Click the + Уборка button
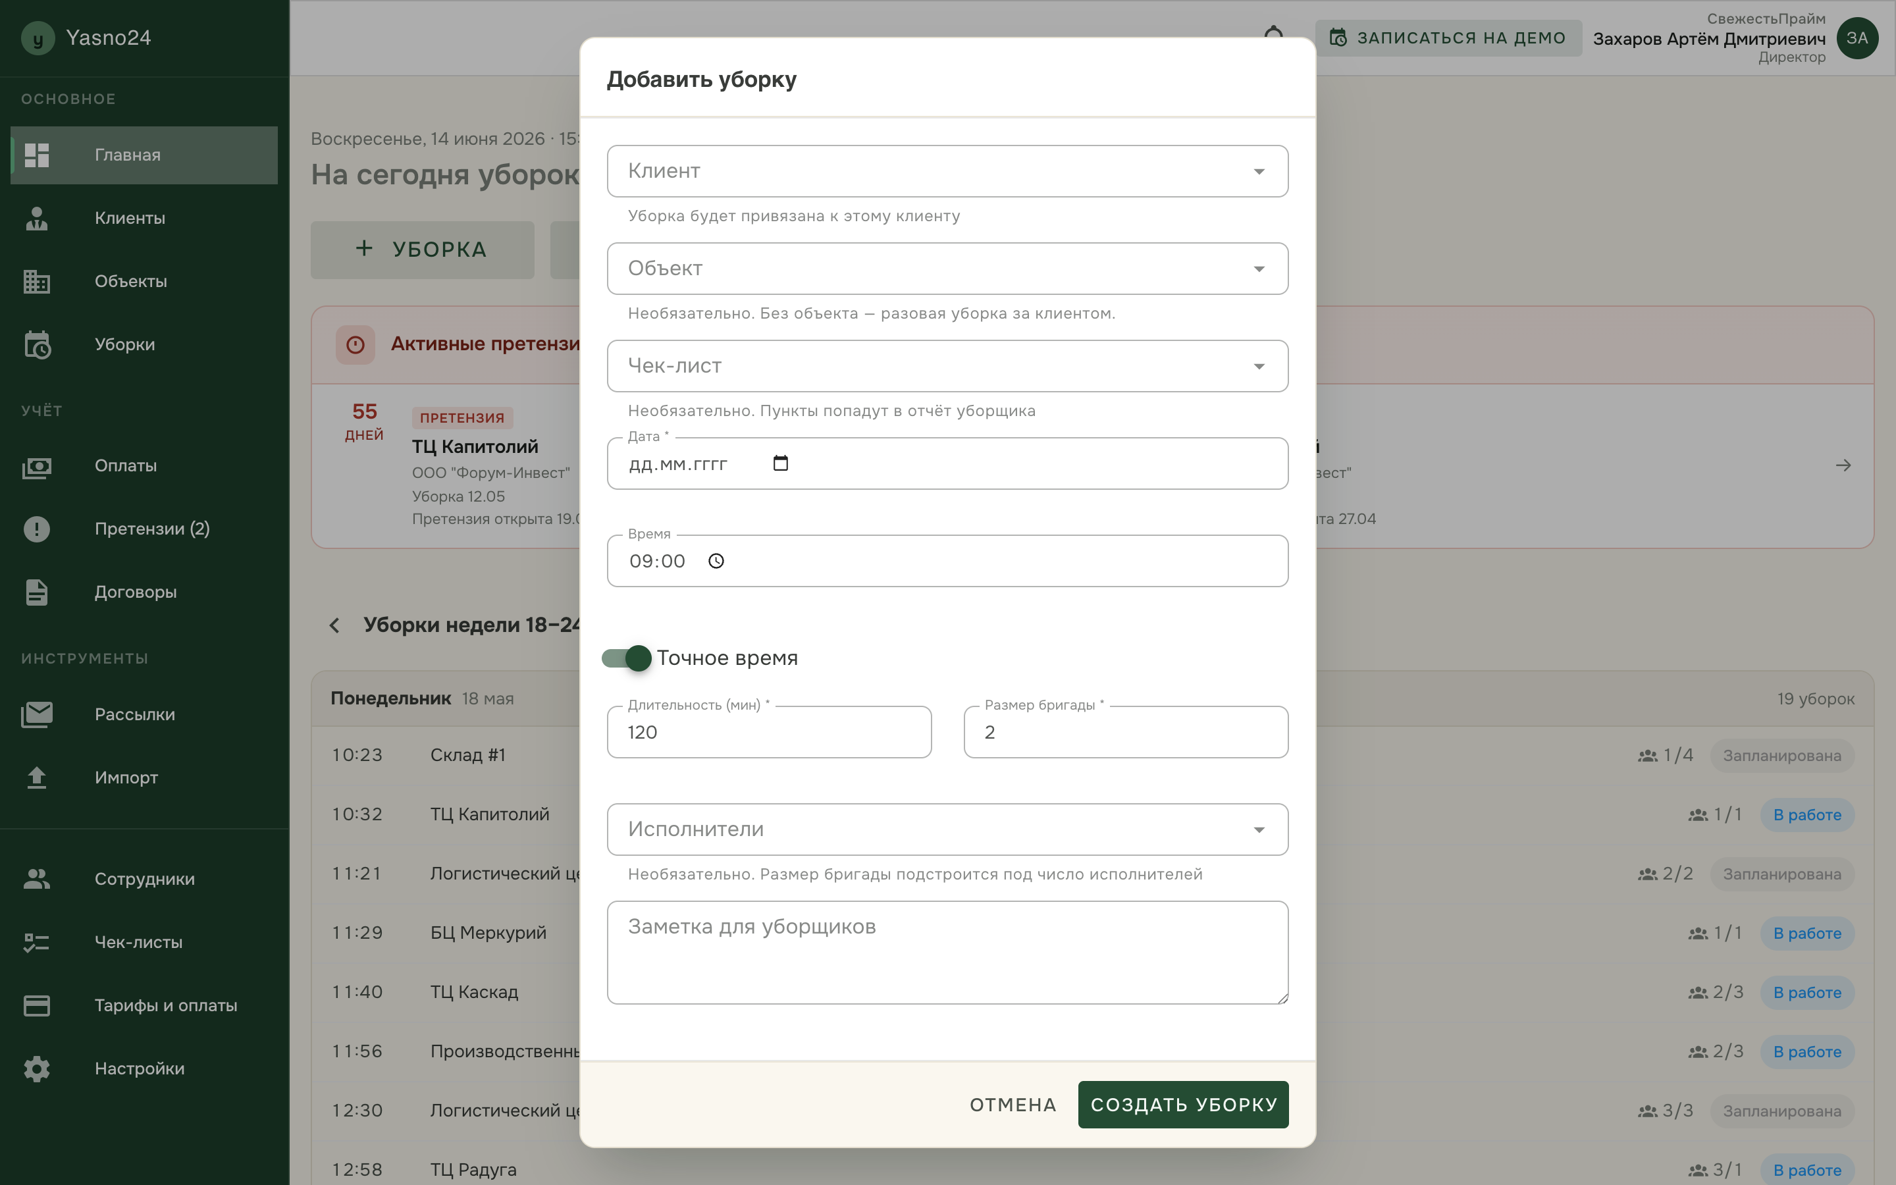This screenshot has width=1896, height=1185. [x=422, y=250]
